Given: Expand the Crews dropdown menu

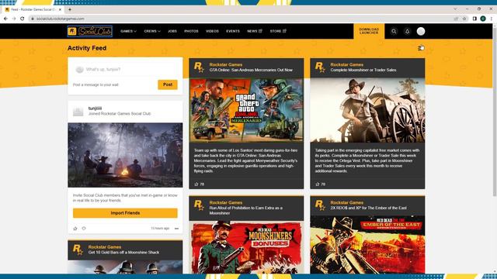Looking at the screenshot, I should pos(152,31).
